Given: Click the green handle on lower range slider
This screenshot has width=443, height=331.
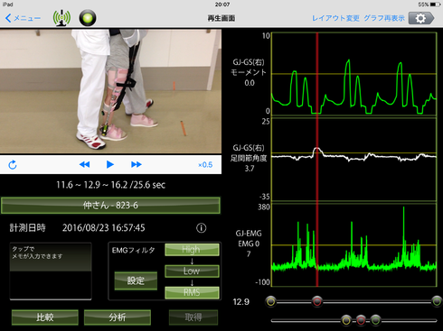Looking at the screenshot, I should [375, 320].
